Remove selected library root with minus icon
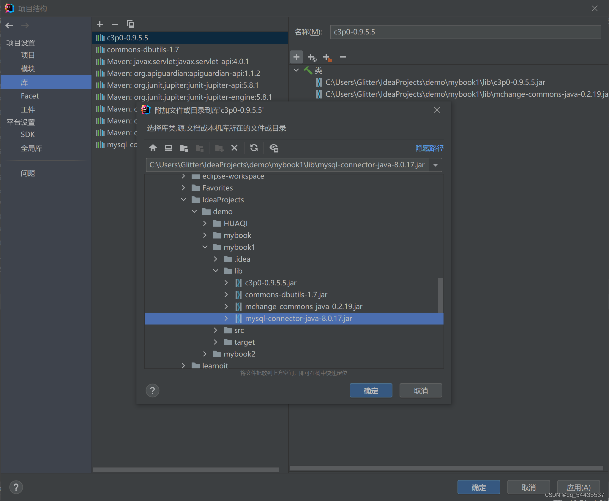Image resolution: width=609 pixels, height=501 pixels. (342, 57)
